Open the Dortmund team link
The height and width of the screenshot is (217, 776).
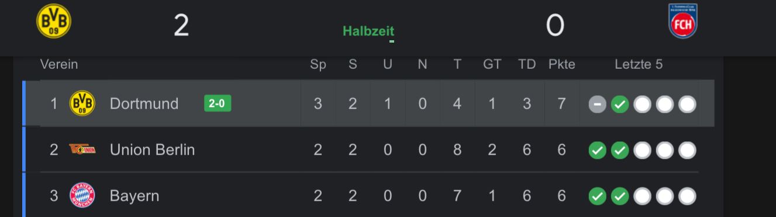pos(144,103)
